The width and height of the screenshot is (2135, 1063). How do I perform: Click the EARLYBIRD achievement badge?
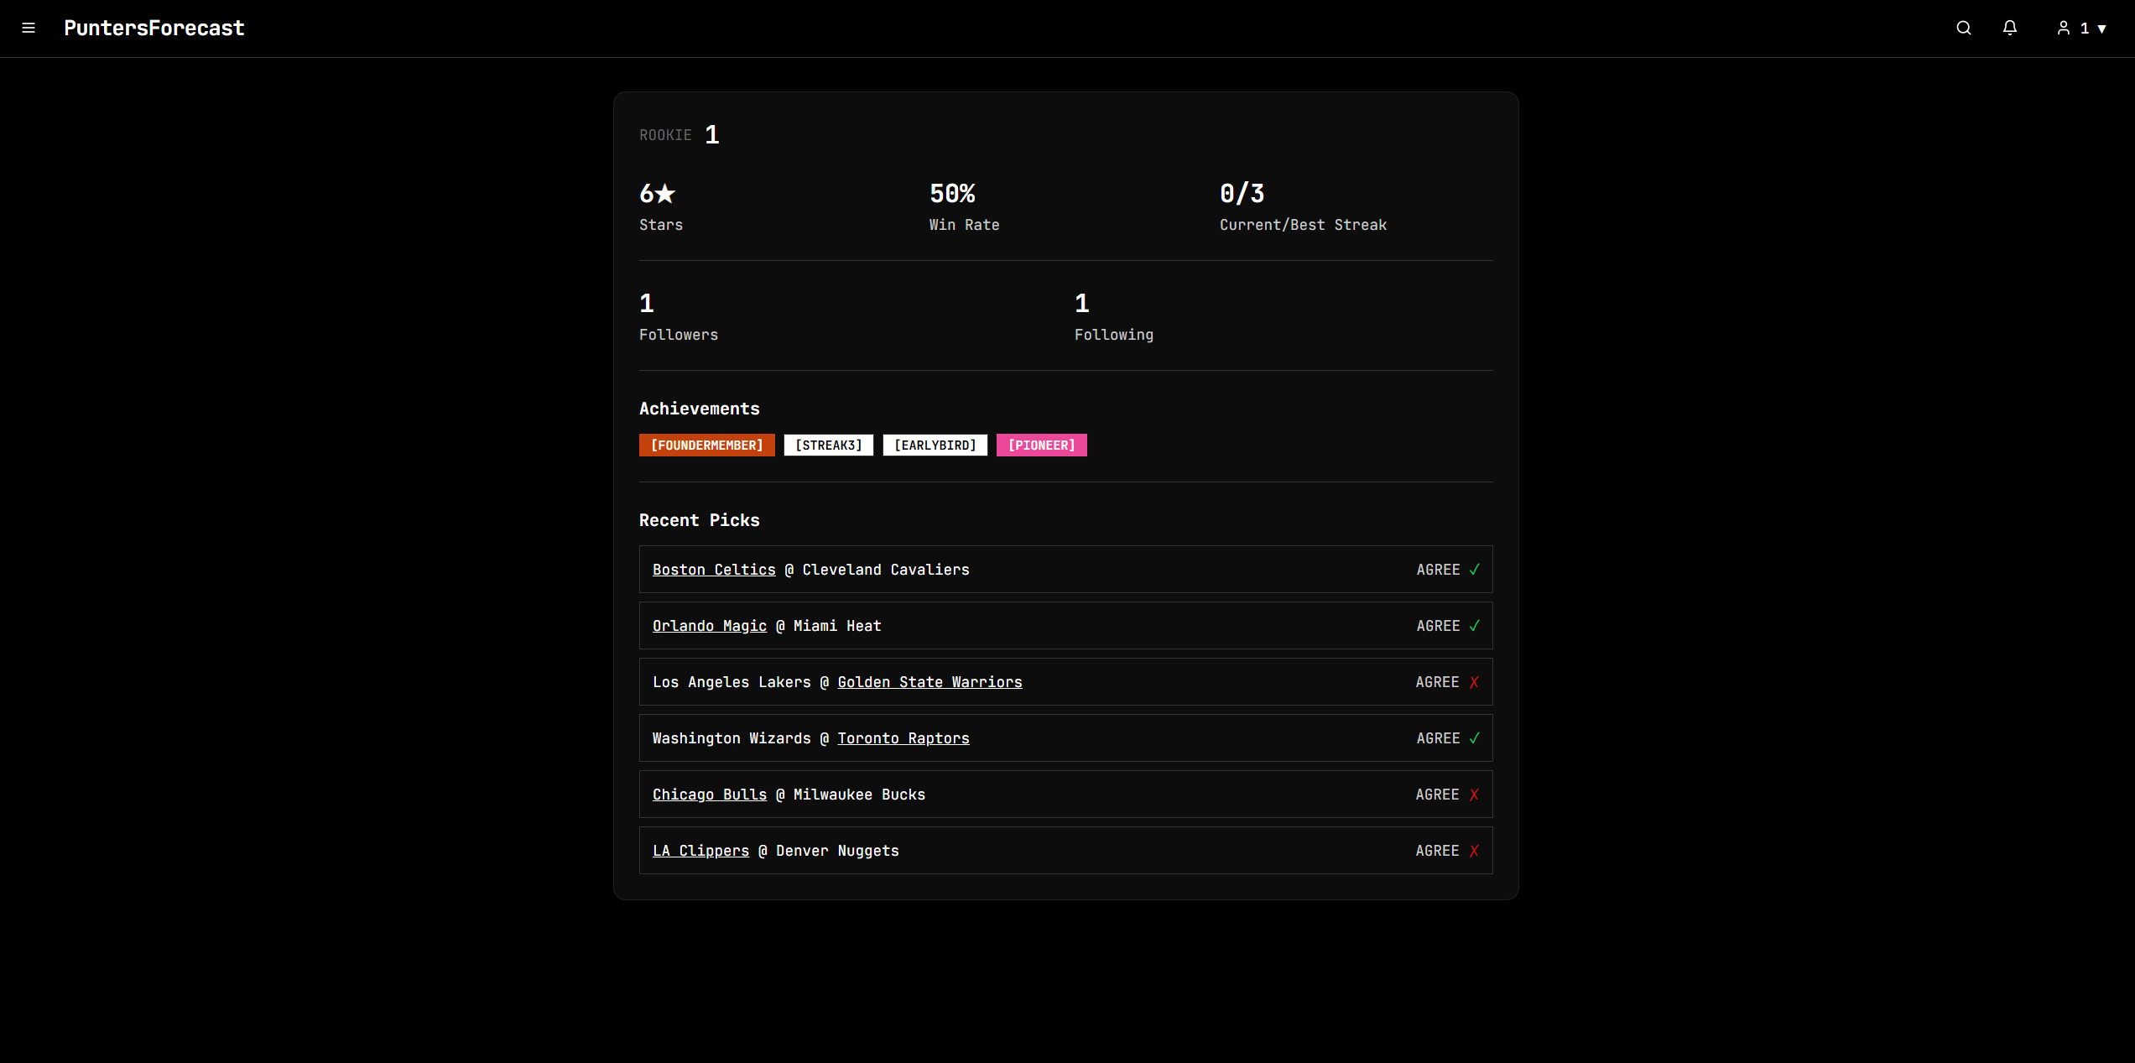935,446
